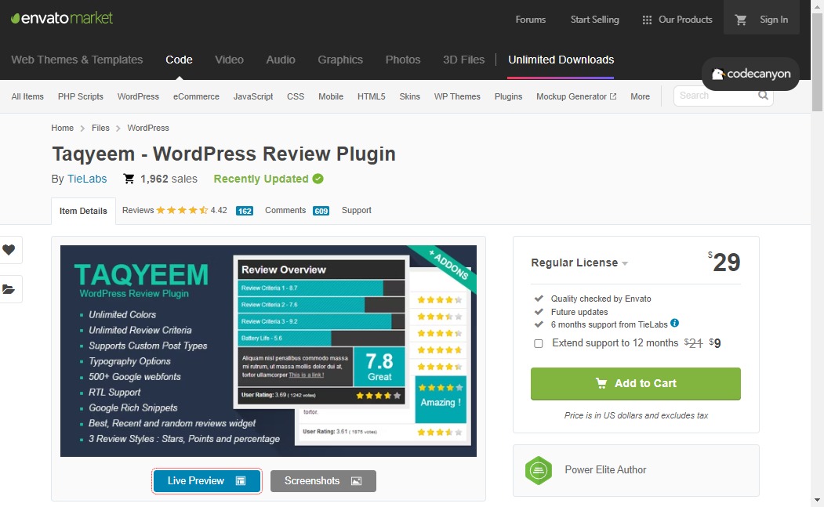Click the Our Products grid icon

click(x=647, y=20)
